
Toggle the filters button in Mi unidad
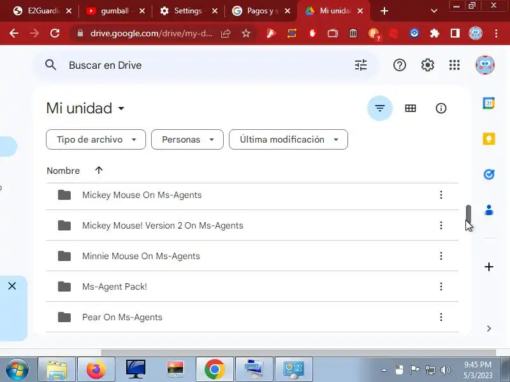(379, 108)
